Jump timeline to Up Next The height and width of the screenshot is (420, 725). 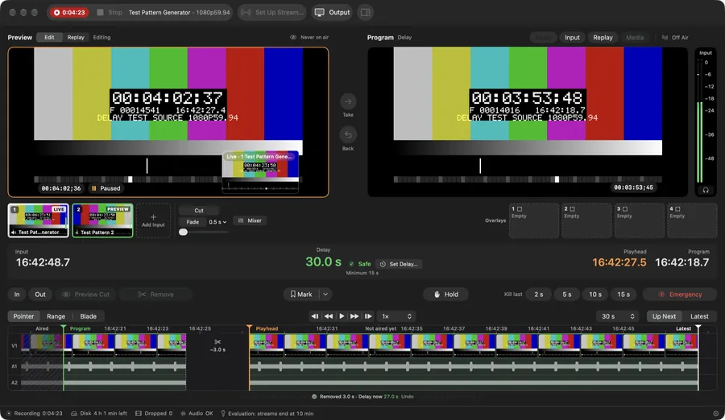664,316
